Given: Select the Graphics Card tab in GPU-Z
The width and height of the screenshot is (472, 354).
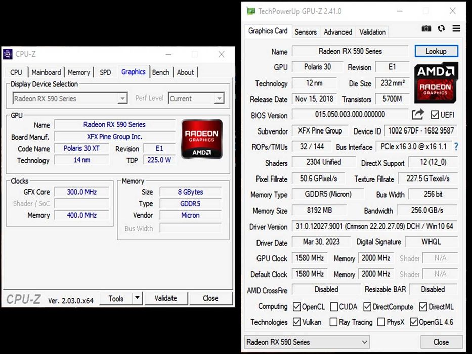Looking at the screenshot, I should click(x=268, y=31).
